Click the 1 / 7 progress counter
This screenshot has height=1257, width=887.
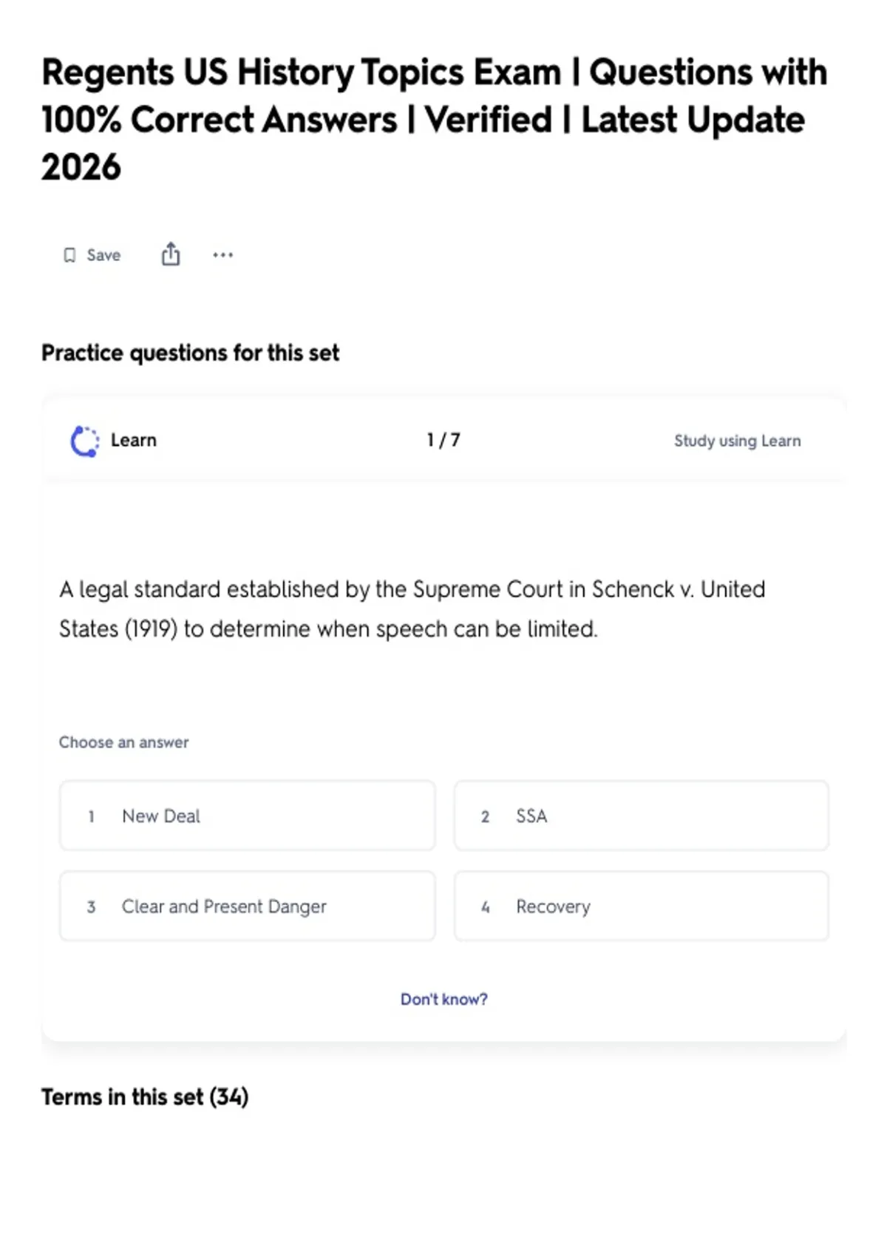coord(443,440)
